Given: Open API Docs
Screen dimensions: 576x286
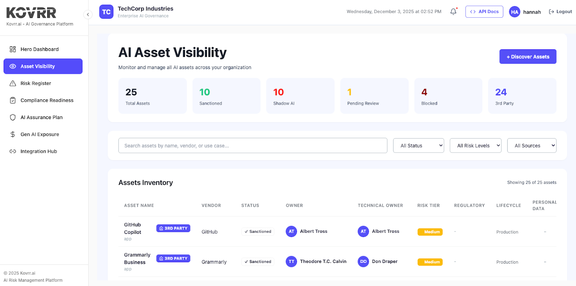Looking at the screenshot, I should (484, 12).
